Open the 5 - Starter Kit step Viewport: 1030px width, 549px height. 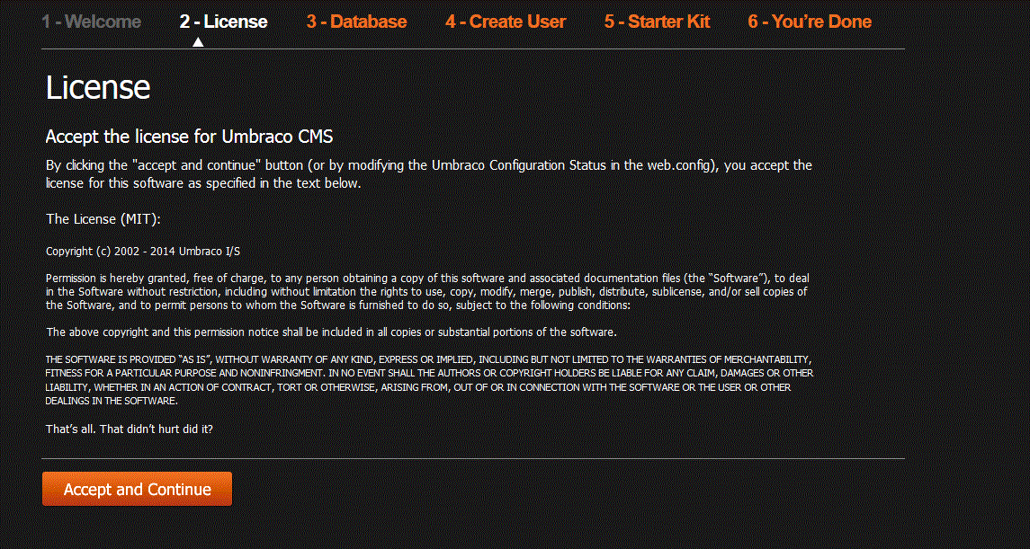[x=657, y=22]
